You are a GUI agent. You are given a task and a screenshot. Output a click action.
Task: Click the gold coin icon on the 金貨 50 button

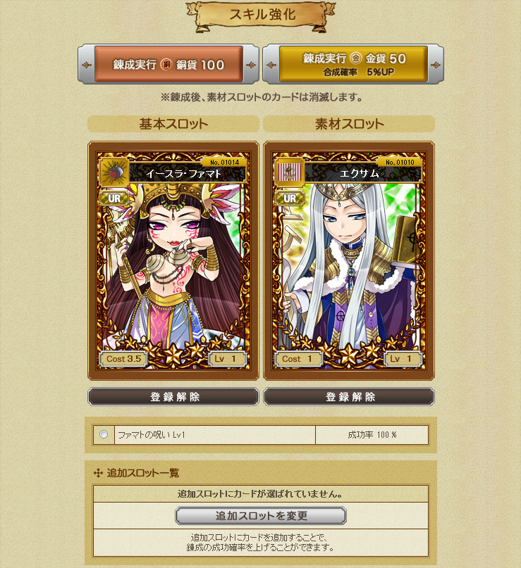pos(356,58)
